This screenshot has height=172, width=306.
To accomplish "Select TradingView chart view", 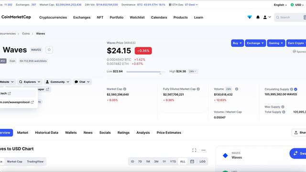I will (35, 161).
